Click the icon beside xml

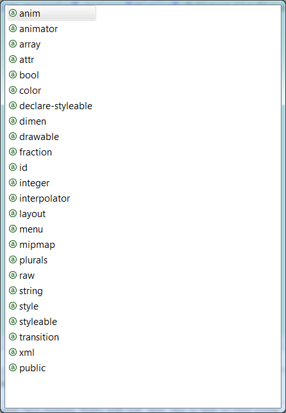pyautogui.click(x=13, y=352)
